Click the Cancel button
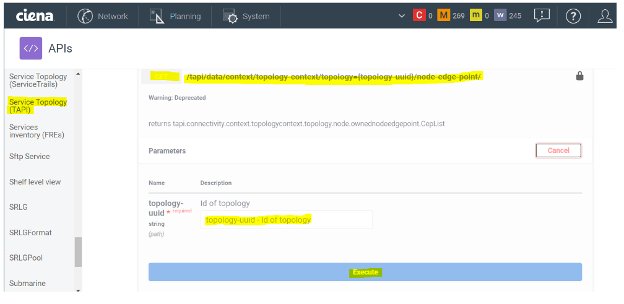This screenshot has width=624, height=304. click(x=558, y=150)
